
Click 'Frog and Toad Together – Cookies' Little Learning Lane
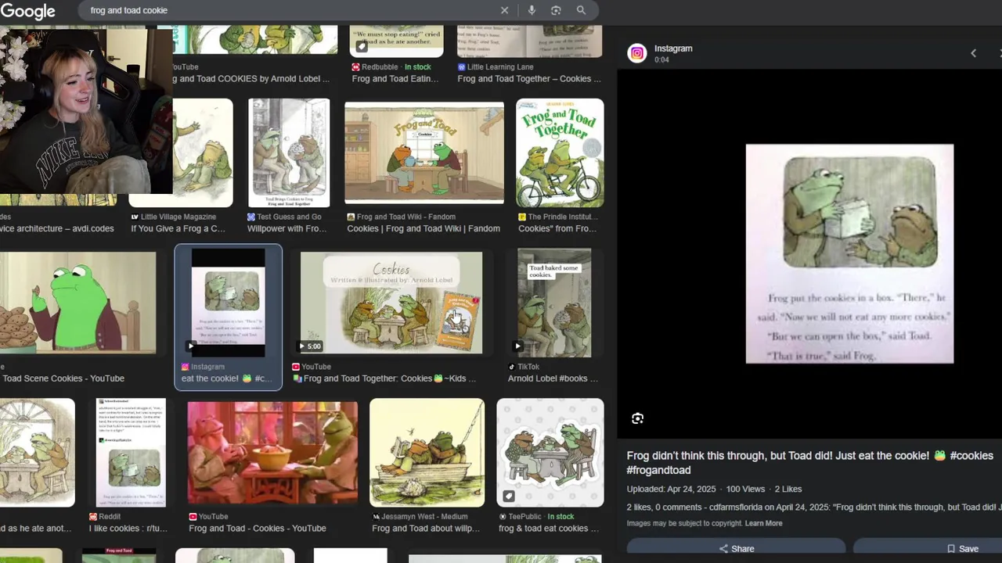coord(529,79)
